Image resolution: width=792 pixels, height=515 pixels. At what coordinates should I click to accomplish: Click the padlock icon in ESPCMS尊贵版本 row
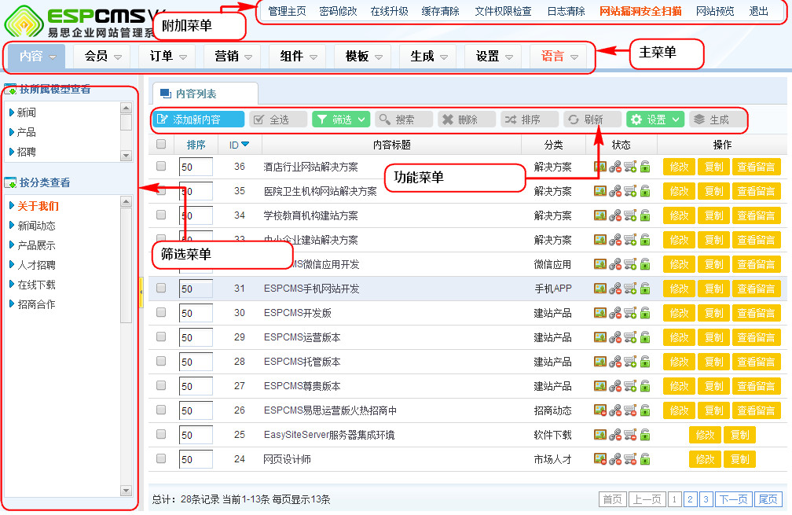645,385
